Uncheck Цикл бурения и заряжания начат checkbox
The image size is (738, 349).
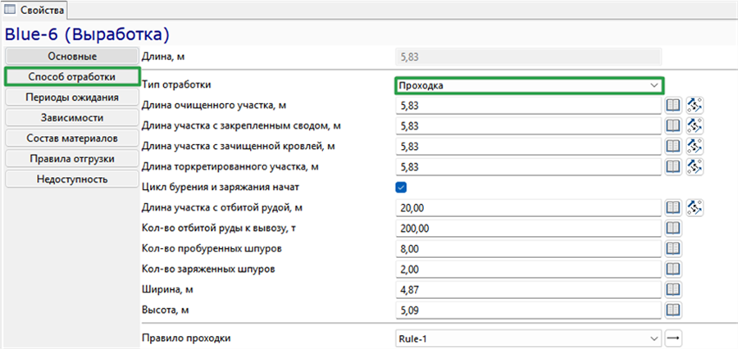[x=401, y=188]
